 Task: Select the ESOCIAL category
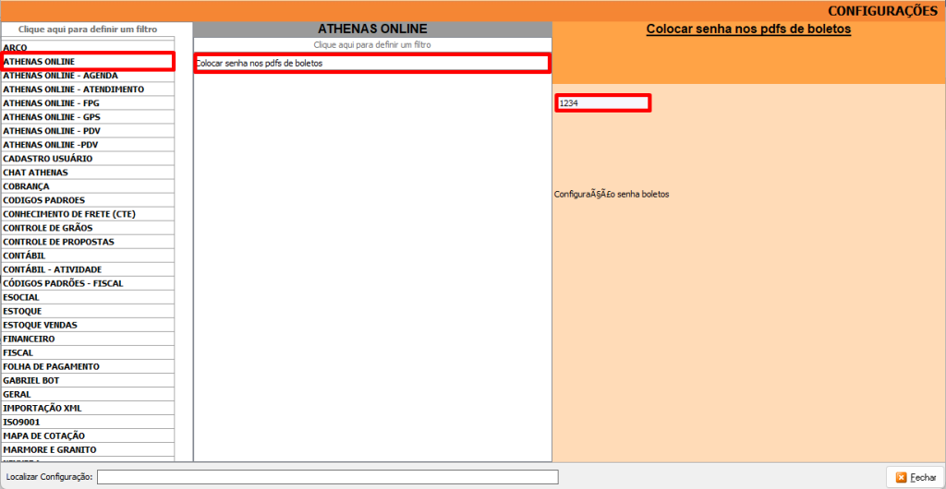[88, 297]
